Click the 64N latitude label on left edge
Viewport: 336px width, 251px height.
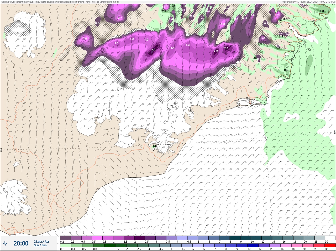click(x=1, y=150)
